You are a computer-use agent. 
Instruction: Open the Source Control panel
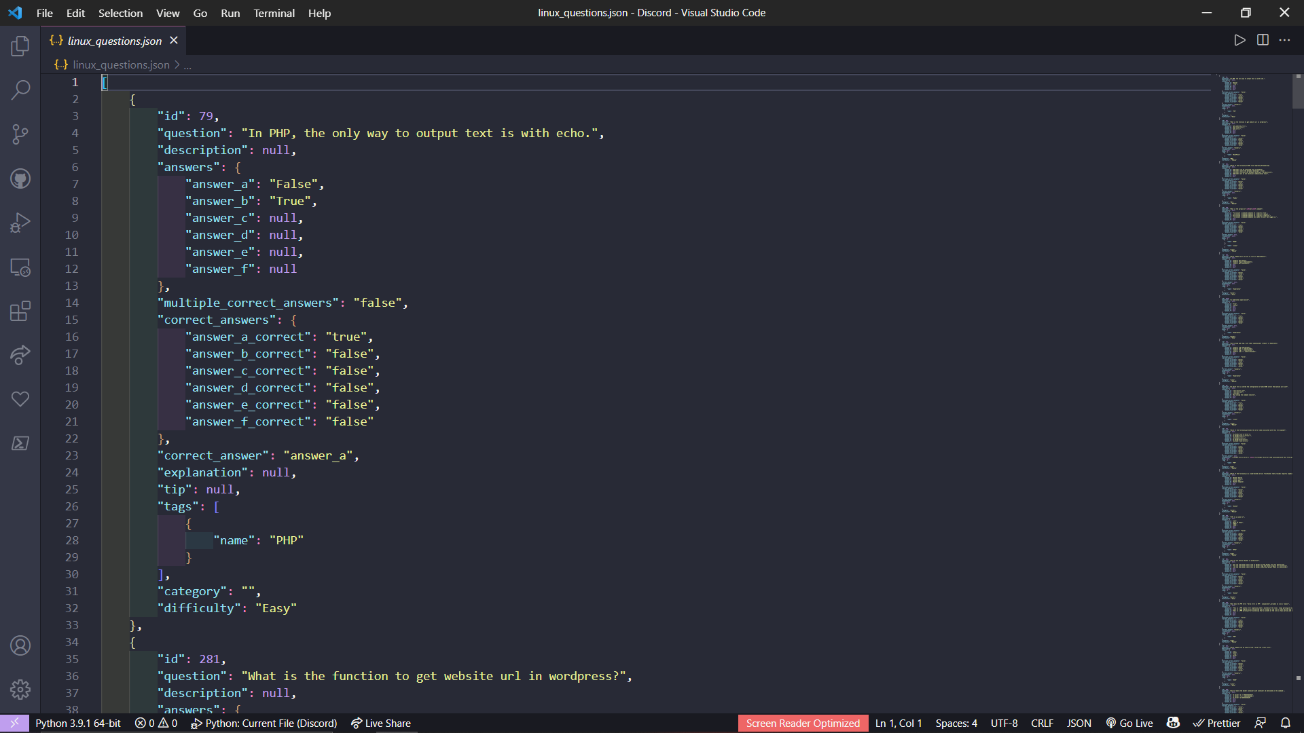pyautogui.click(x=20, y=134)
